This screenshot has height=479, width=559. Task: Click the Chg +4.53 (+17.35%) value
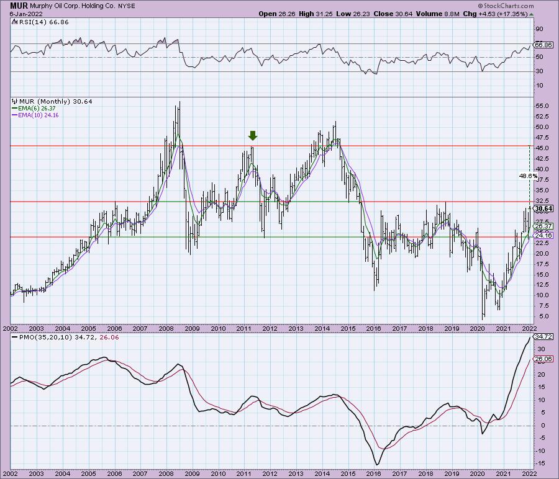(495, 14)
